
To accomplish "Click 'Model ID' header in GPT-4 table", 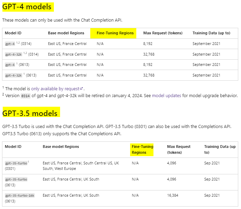I will tap(13, 33).
